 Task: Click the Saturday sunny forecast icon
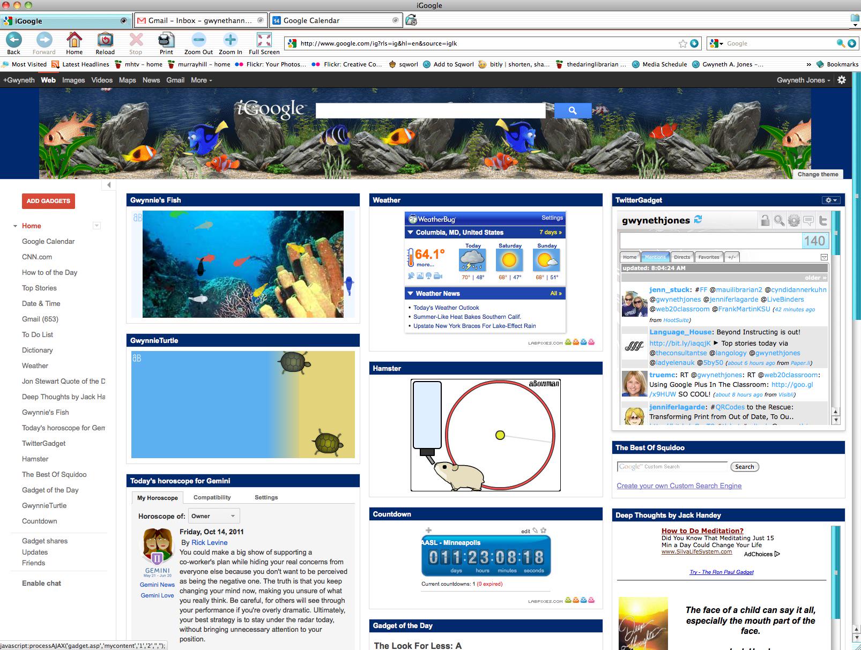[x=509, y=261]
